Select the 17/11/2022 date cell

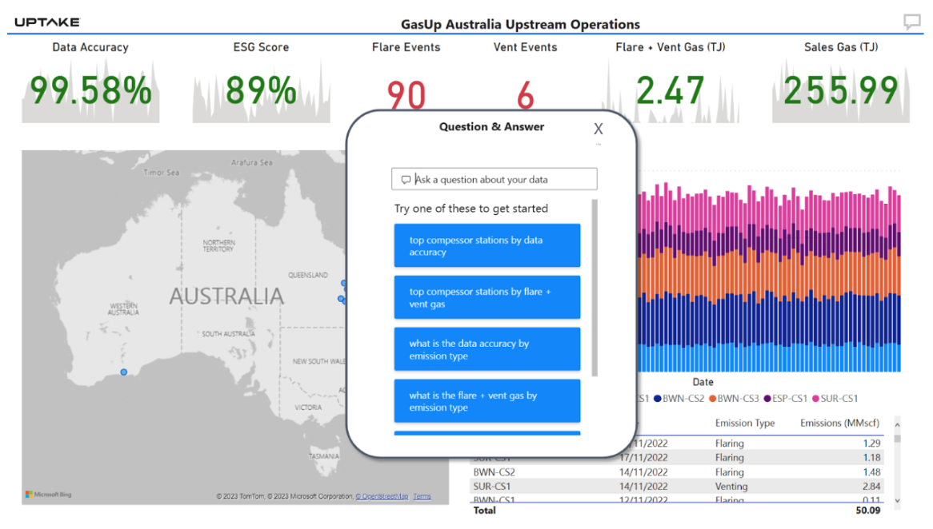(643, 458)
